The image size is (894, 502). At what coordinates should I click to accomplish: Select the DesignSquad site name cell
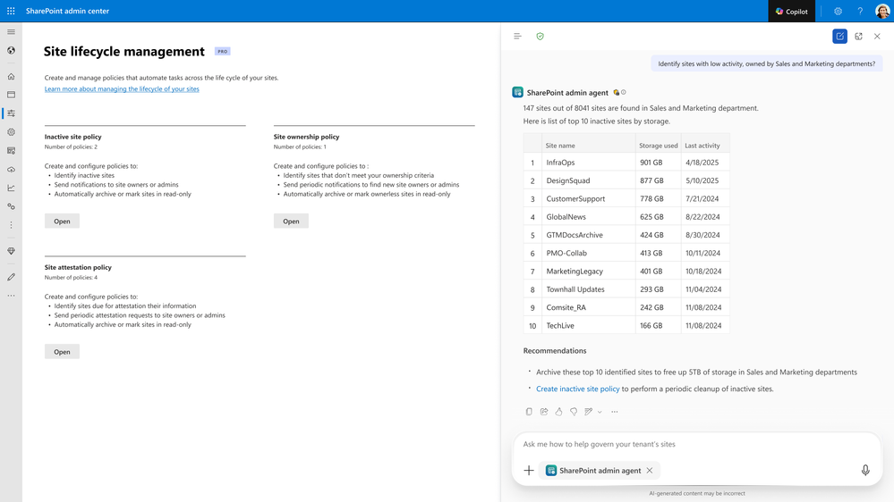(588, 180)
